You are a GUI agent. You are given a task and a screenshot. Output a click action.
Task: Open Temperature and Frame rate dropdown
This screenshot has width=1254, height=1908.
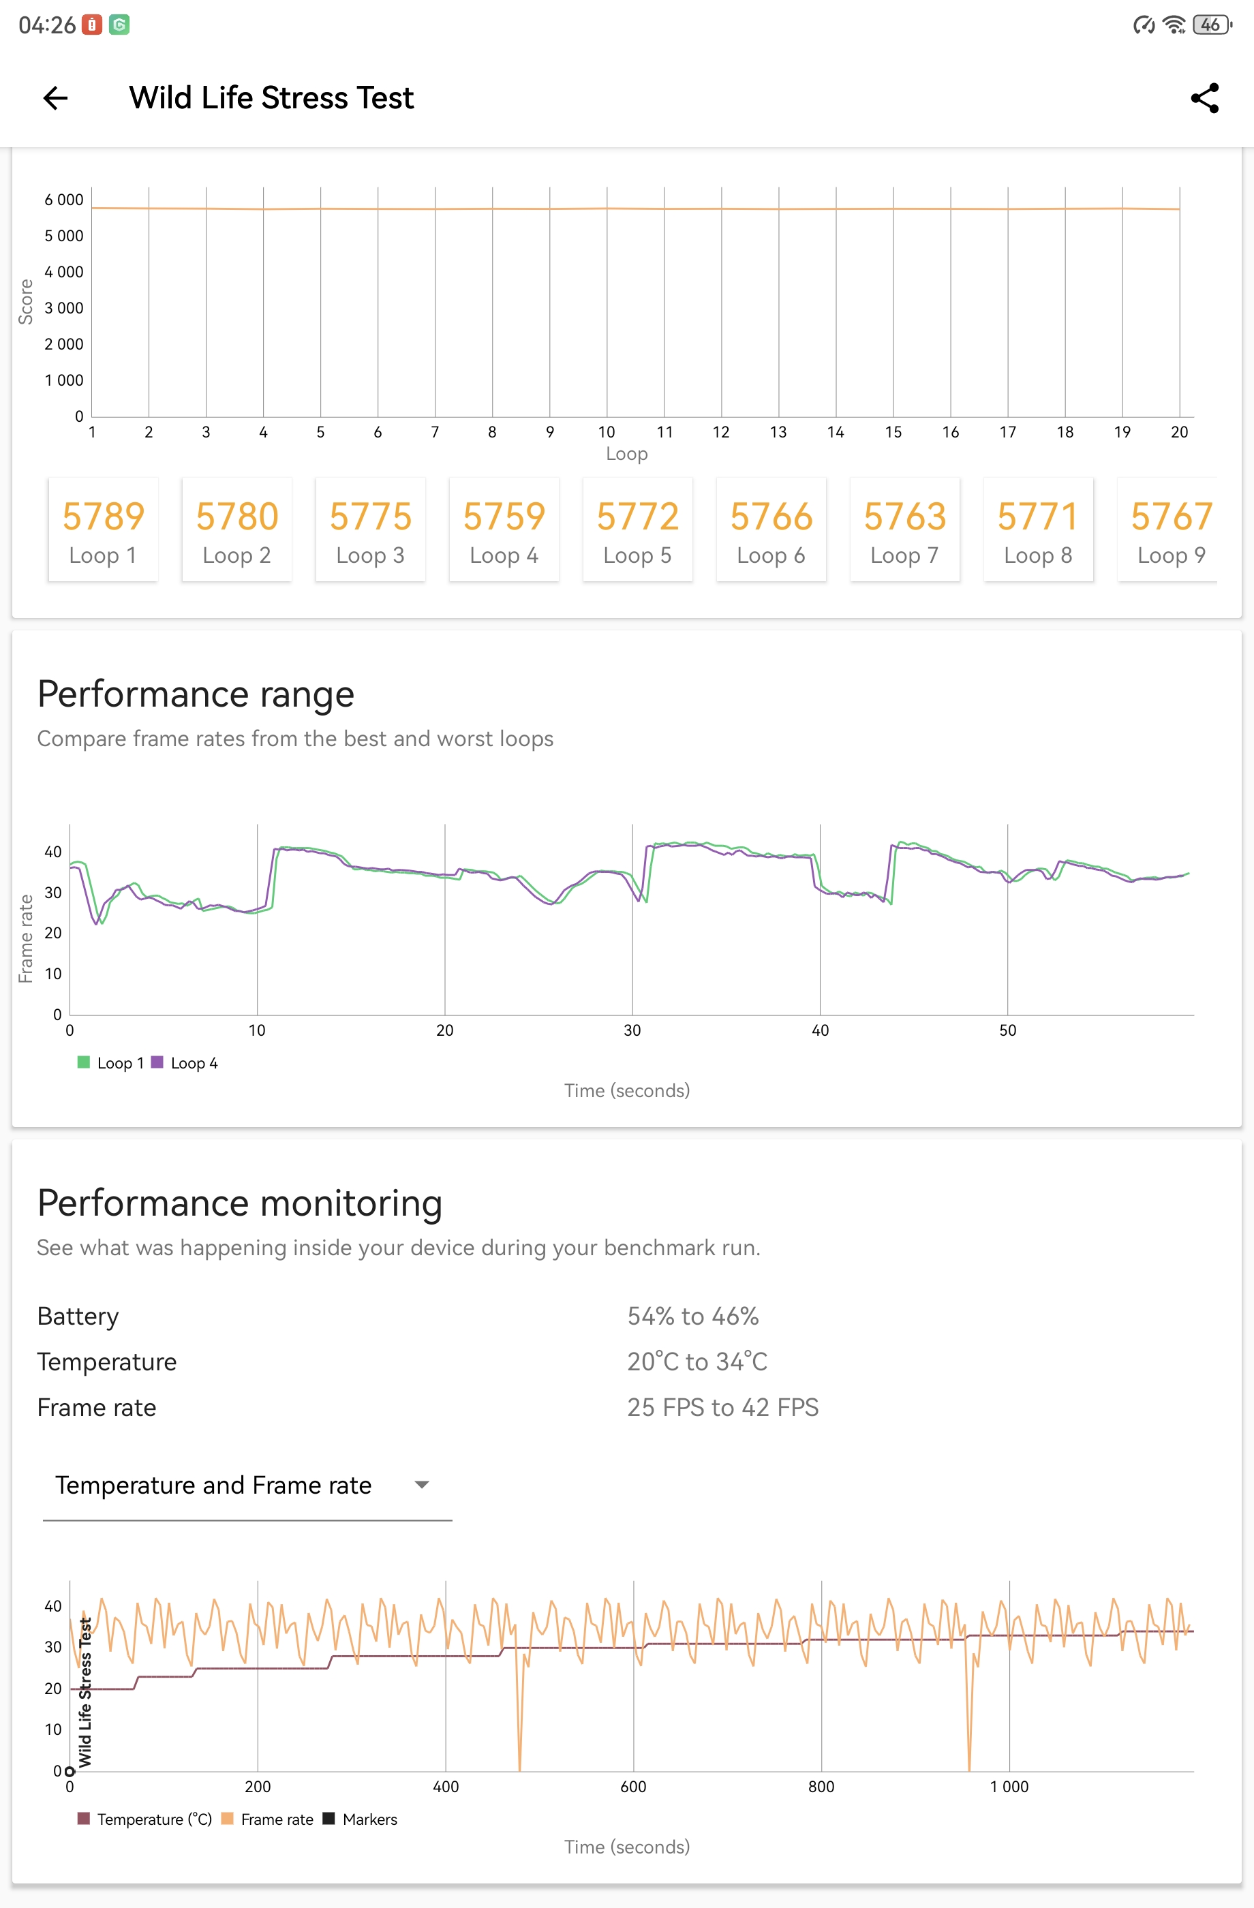(x=247, y=1486)
